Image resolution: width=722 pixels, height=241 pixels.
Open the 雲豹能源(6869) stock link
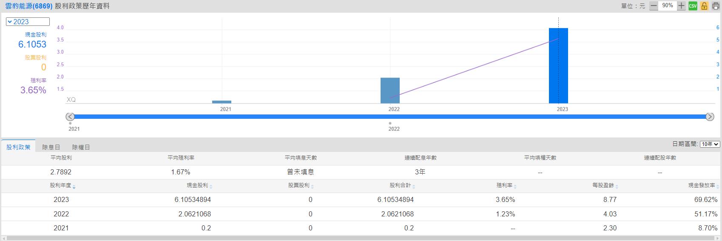(x=28, y=6)
